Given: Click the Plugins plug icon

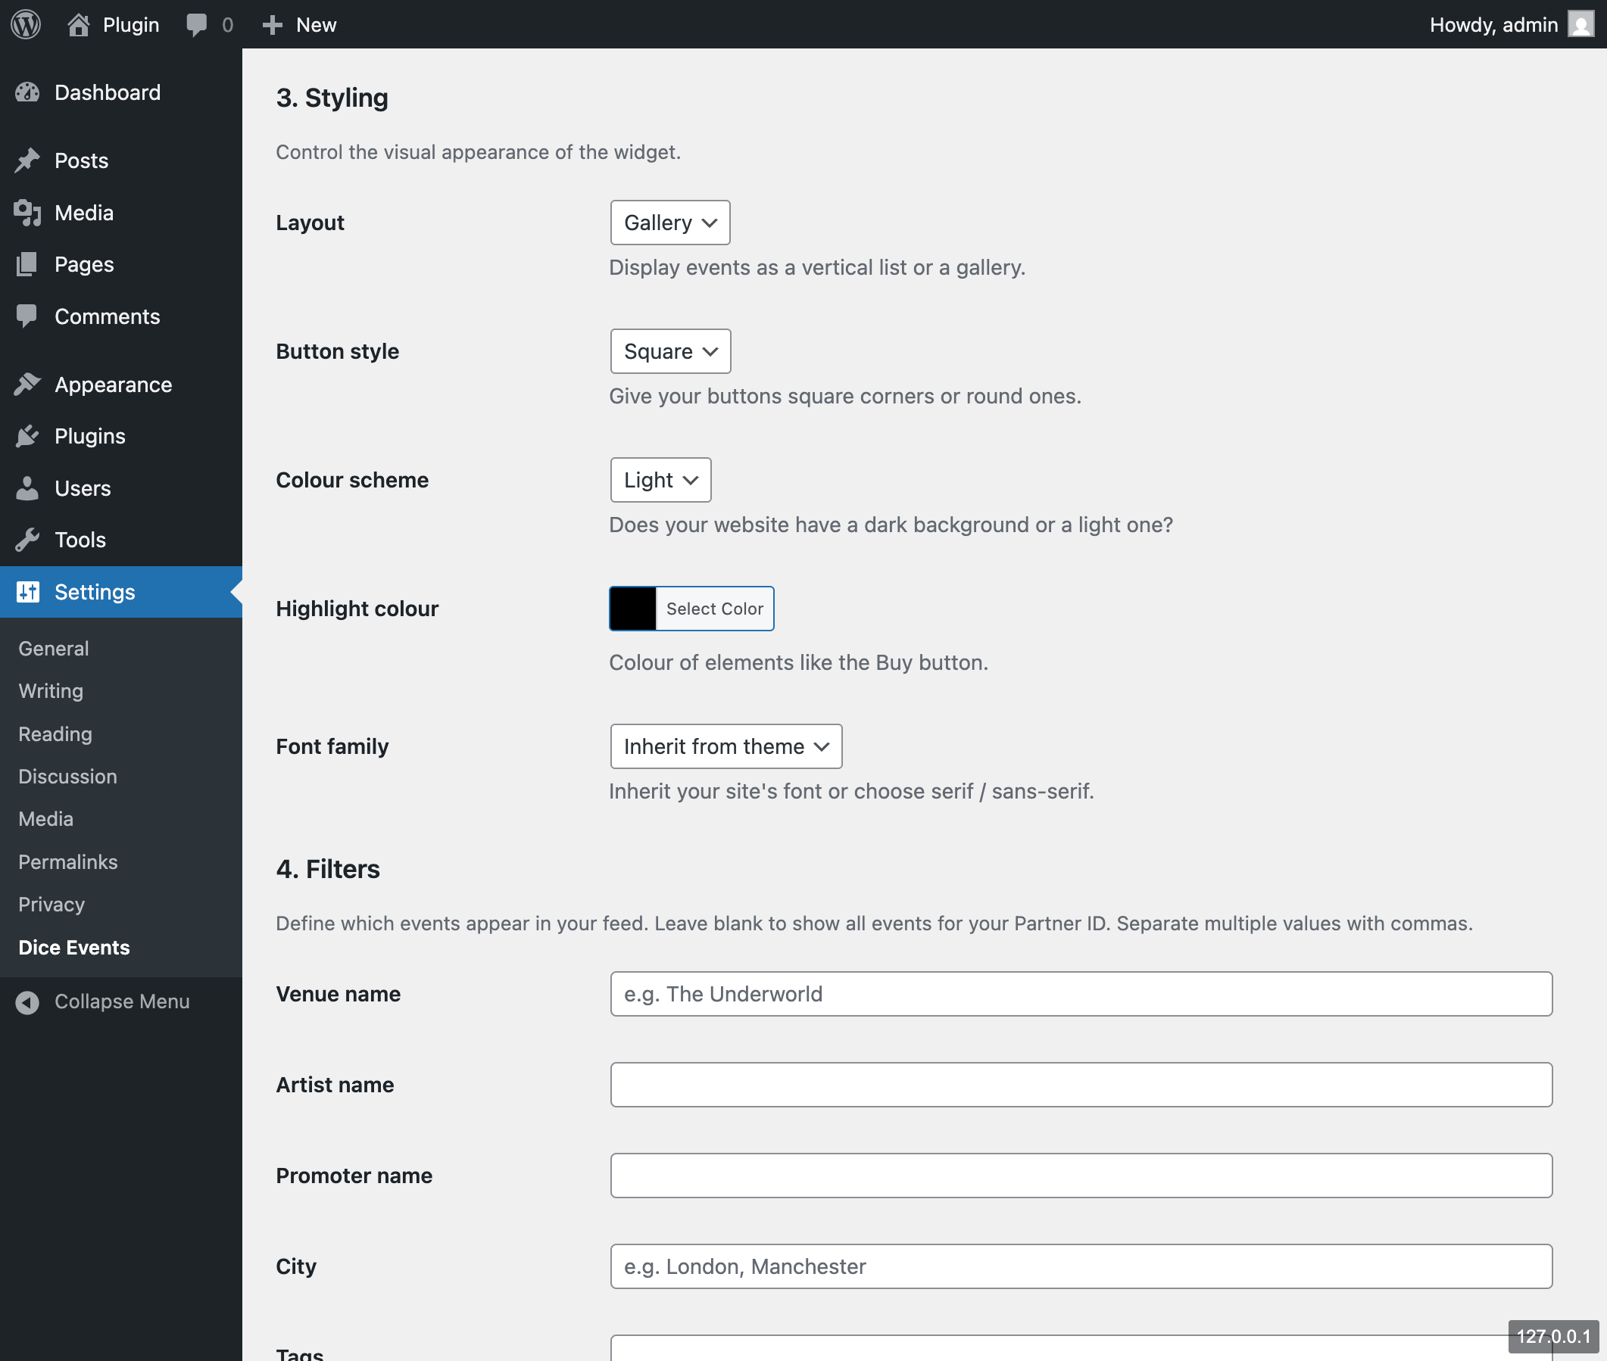Looking at the screenshot, I should (x=28, y=435).
